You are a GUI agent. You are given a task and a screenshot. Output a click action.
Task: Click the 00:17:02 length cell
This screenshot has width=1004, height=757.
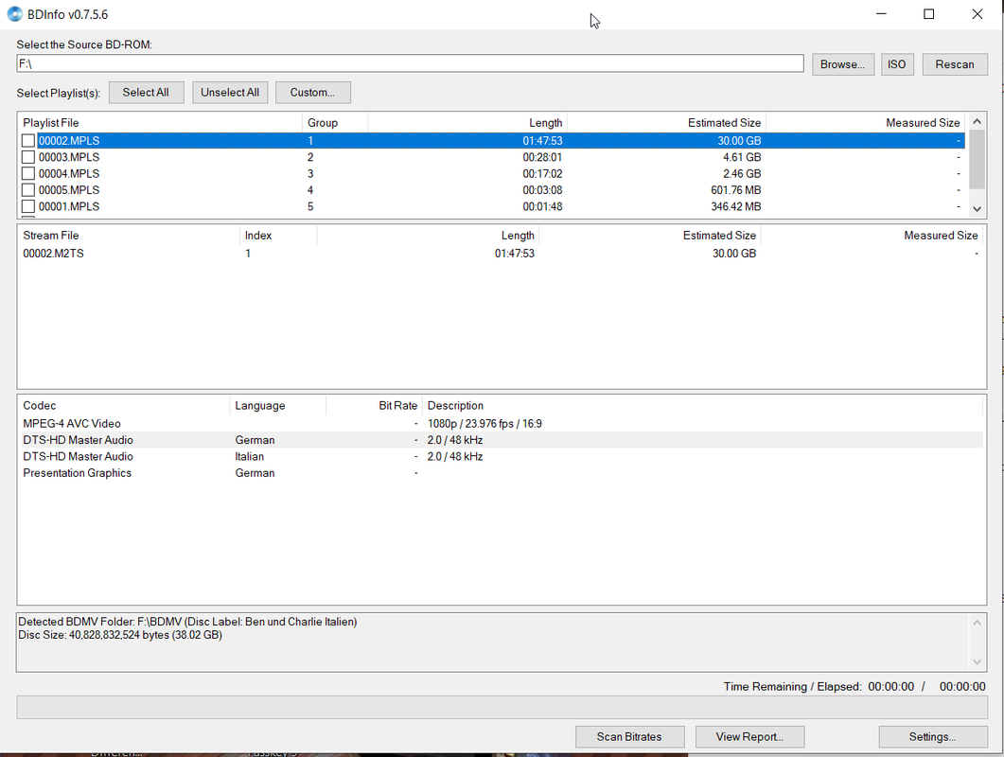[x=542, y=173]
